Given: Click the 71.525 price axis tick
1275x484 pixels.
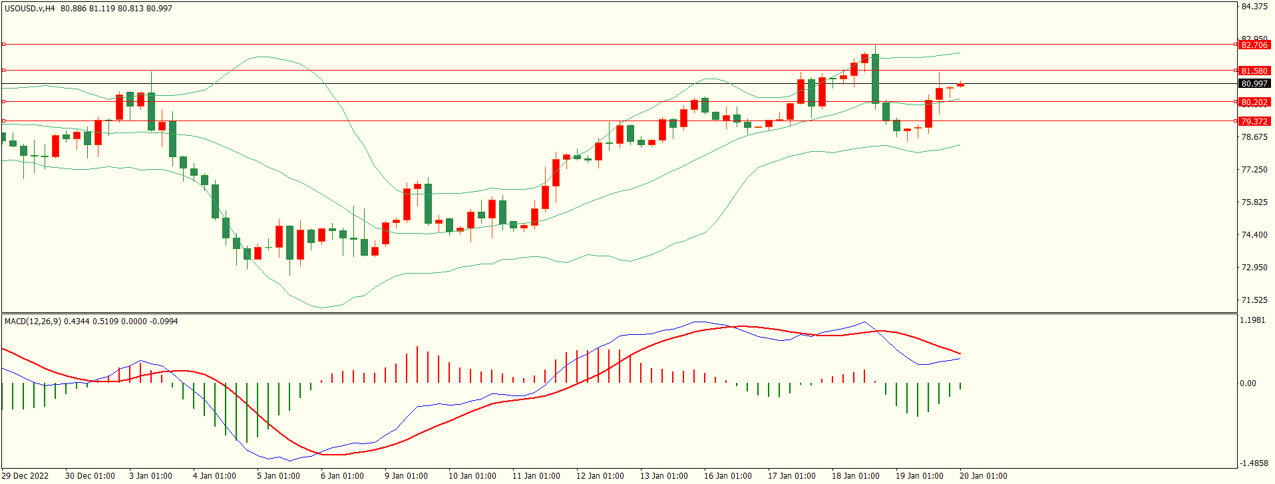Looking at the screenshot, I should click(x=1254, y=300).
